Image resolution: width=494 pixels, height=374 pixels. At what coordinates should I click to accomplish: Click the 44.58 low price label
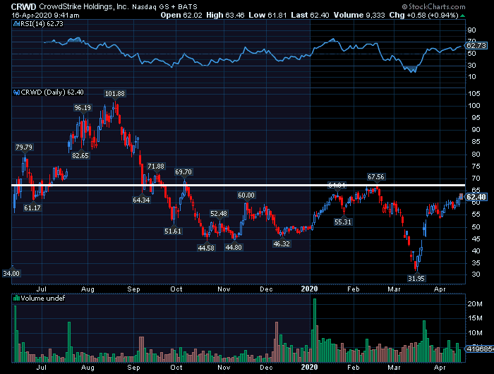(206, 248)
